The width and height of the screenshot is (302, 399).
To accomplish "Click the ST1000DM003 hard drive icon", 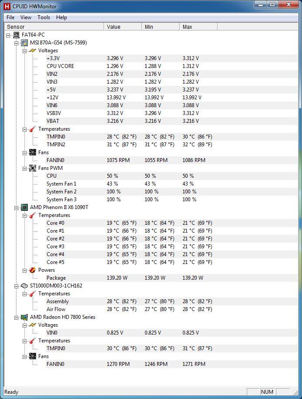I will (x=24, y=286).
